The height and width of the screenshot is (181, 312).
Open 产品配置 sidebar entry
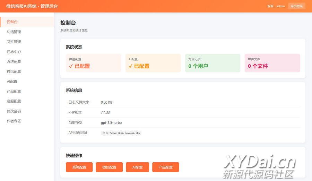pos(14,92)
